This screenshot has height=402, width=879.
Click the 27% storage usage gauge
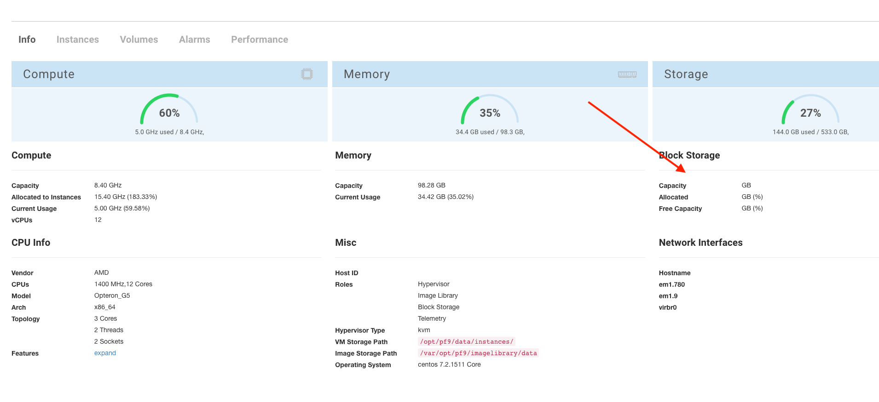[x=810, y=110]
